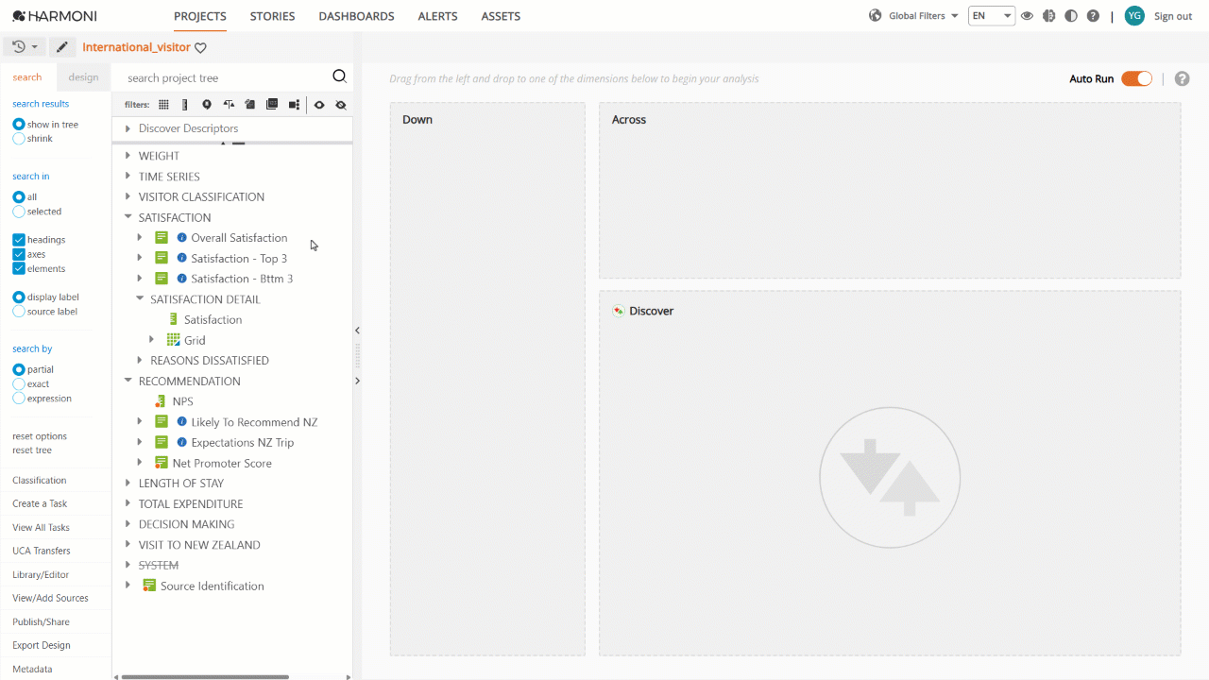Expand the TIME SERIES folder
This screenshot has height=680, width=1209.
128,177
